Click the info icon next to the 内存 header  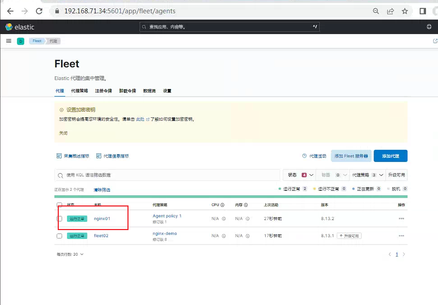(246, 205)
